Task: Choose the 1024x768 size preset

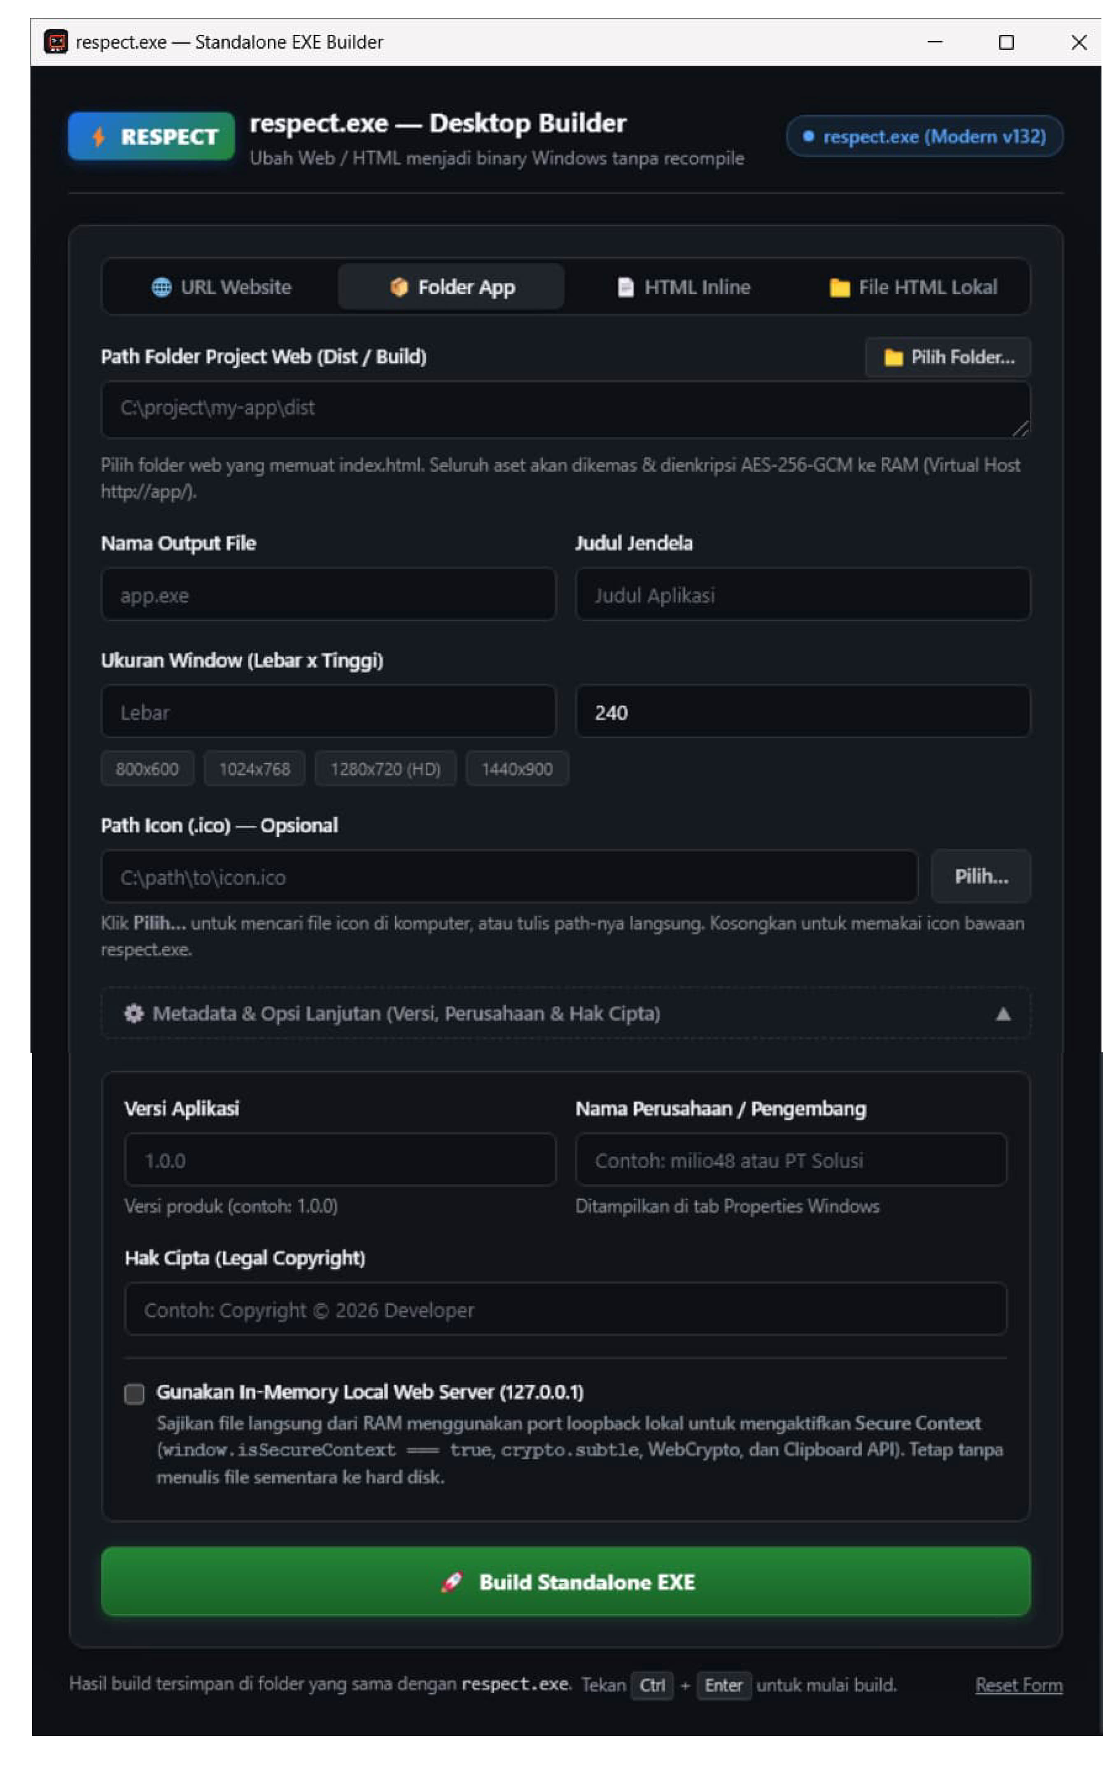Action: (254, 768)
